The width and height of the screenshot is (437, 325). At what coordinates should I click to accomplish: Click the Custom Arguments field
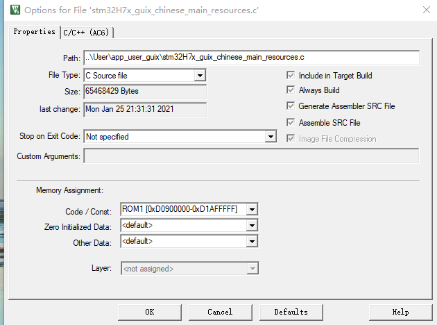pyautogui.click(x=251, y=156)
